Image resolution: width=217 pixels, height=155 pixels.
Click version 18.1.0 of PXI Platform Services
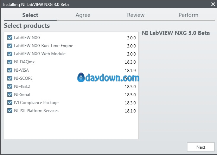click(x=130, y=111)
